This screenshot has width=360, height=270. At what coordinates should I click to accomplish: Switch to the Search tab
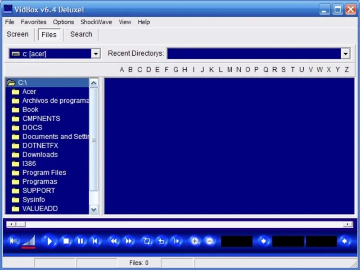(81, 34)
